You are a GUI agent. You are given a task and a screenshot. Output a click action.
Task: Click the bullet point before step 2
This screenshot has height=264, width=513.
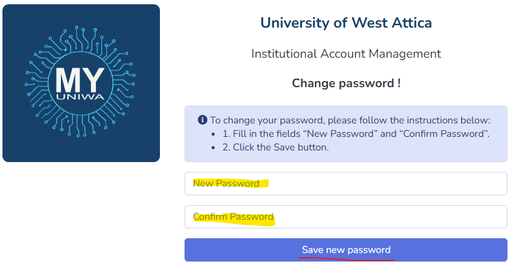pyautogui.click(x=213, y=148)
